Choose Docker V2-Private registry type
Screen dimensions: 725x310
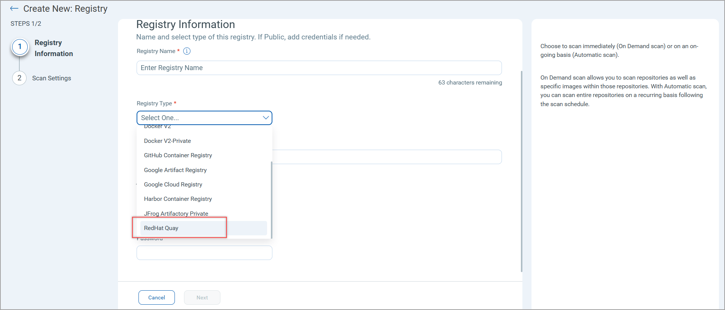point(167,141)
